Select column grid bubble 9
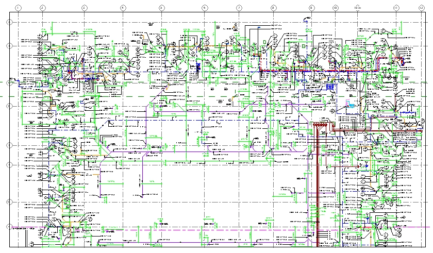433x253 pixels. tap(311, 8)
